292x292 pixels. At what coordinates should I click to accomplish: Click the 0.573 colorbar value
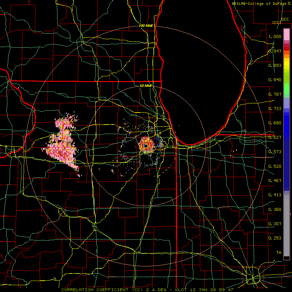click(275, 152)
